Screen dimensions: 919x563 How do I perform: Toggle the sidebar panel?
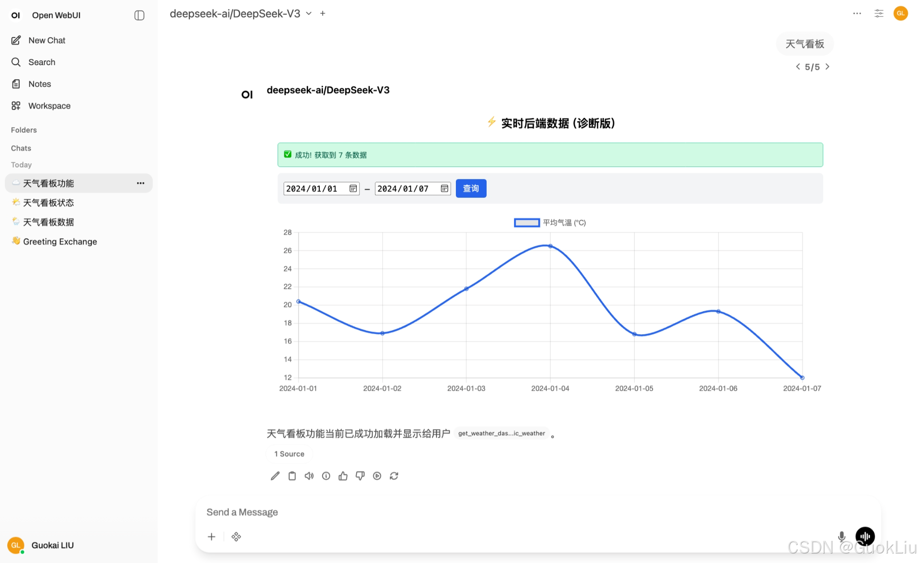point(139,15)
